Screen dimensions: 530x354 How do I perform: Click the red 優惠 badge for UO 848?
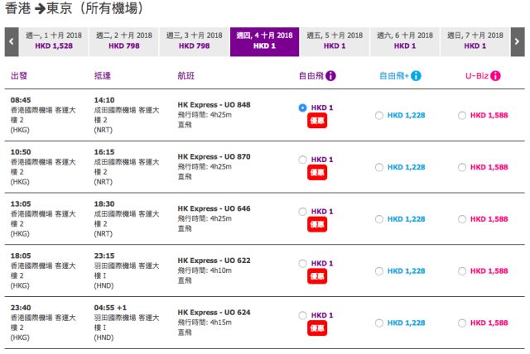(x=317, y=121)
